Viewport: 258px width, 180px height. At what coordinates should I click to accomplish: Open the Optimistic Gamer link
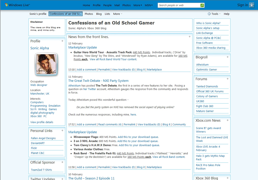tap(206, 70)
